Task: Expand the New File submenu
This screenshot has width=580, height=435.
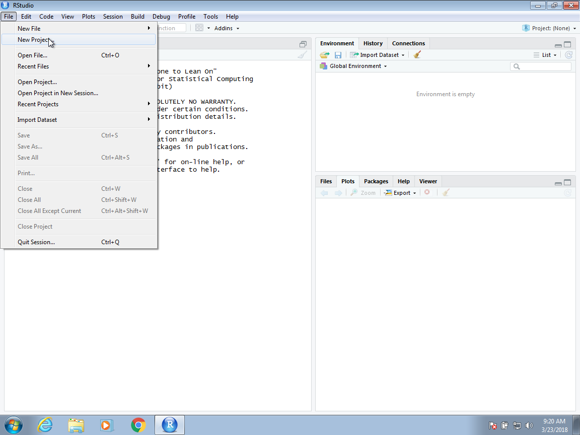Action: pyautogui.click(x=79, y=29)
